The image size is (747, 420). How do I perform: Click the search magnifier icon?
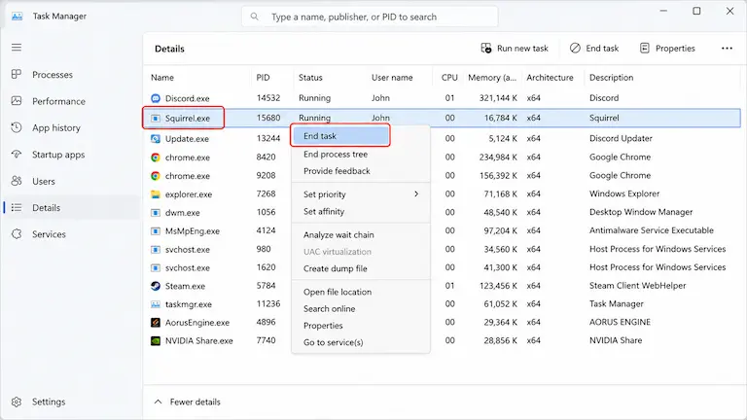tap(255, 17)
